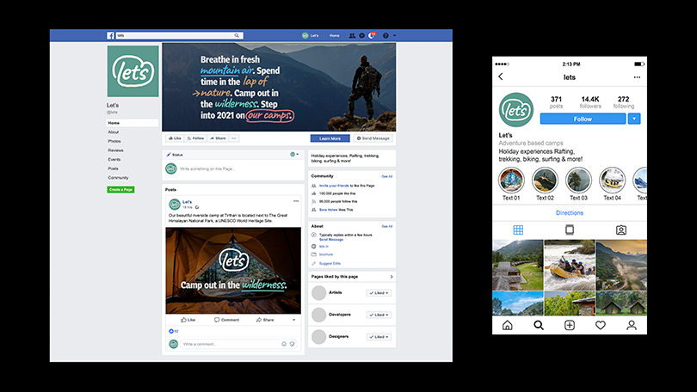Open the Liked dropdown for Designers
This screenshot has width=697, height=392.
coord(379,337)
